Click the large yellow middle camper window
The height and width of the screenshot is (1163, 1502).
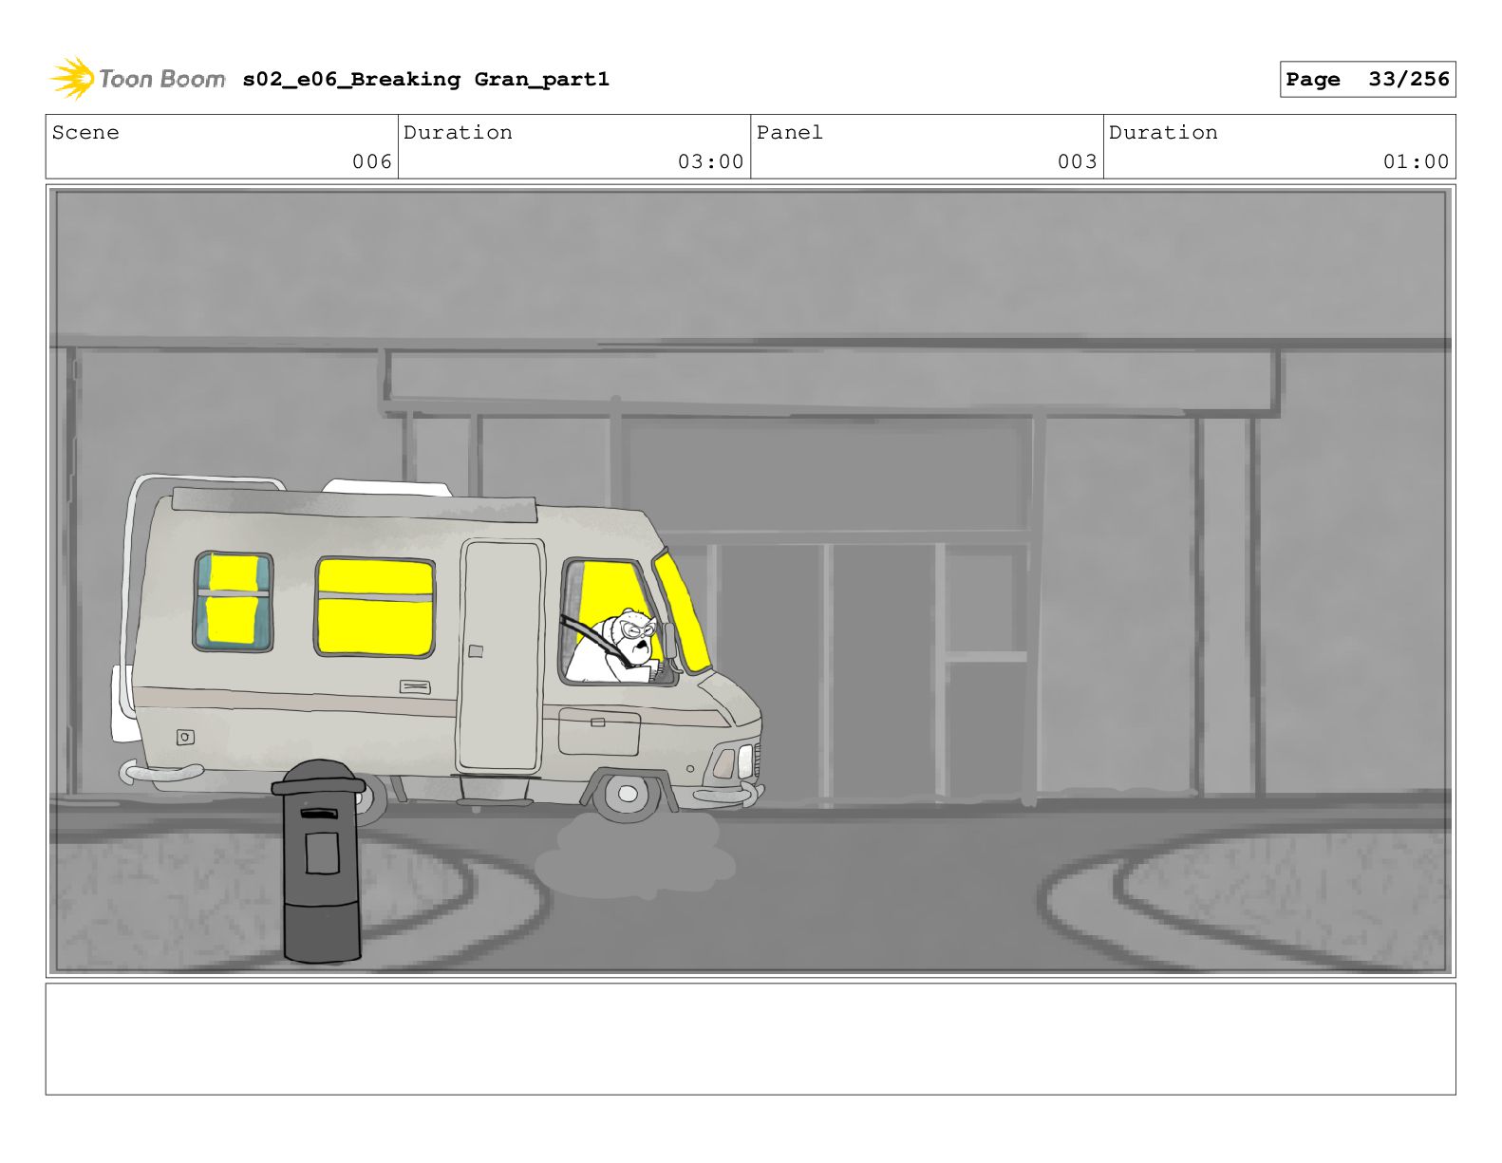click(x=375, y=608)
